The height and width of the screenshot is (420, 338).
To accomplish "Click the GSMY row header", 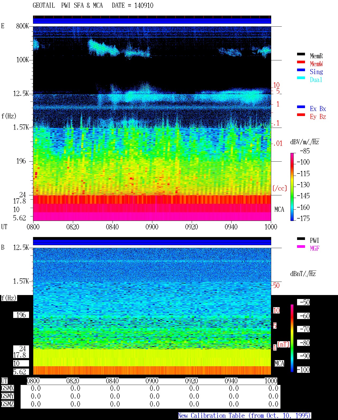I will 7,396.
